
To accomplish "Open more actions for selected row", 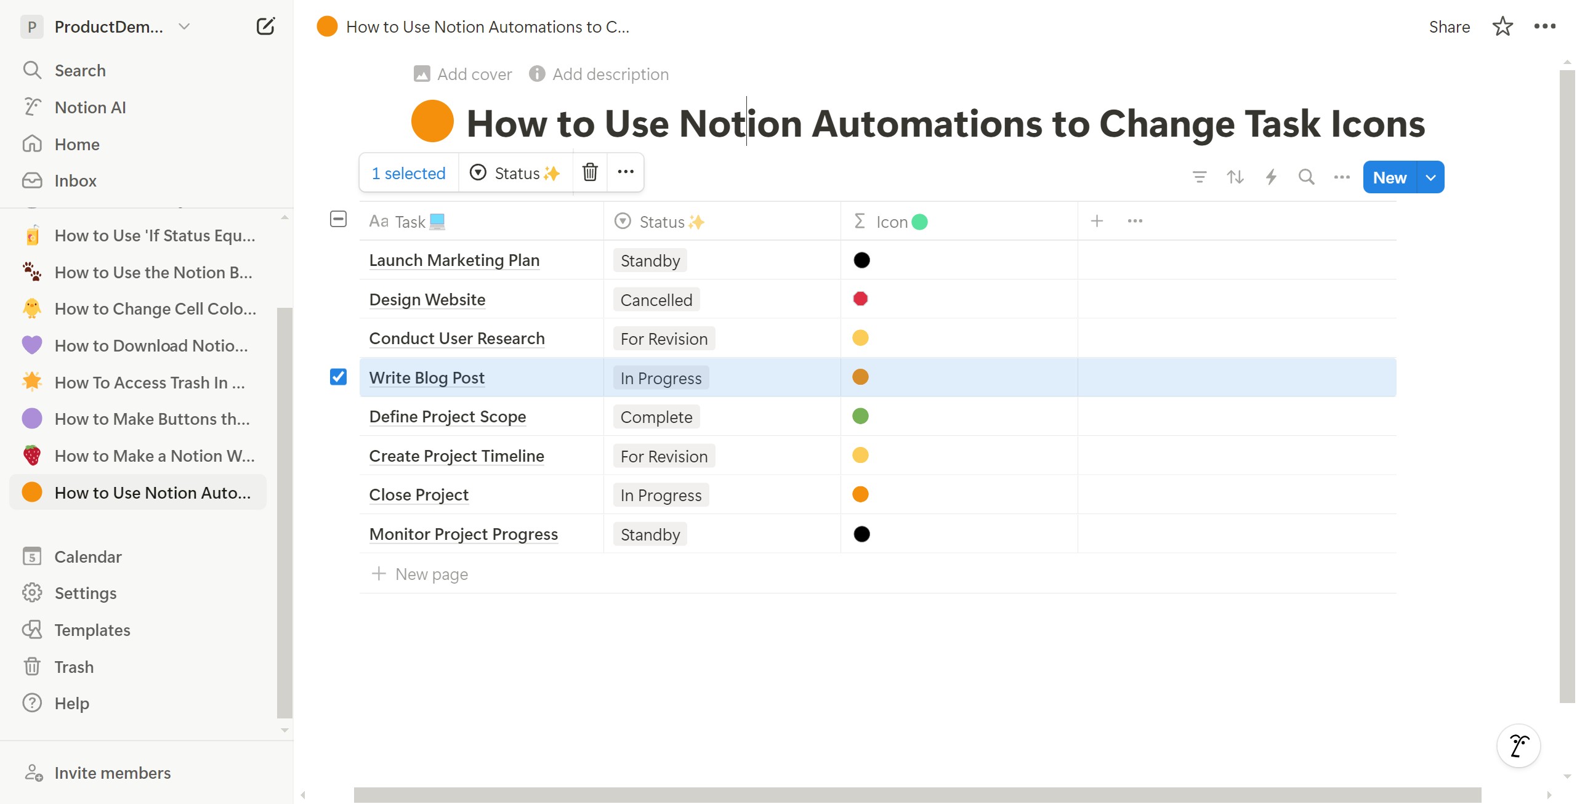I will pyautogui.click(x=626, y=172).
